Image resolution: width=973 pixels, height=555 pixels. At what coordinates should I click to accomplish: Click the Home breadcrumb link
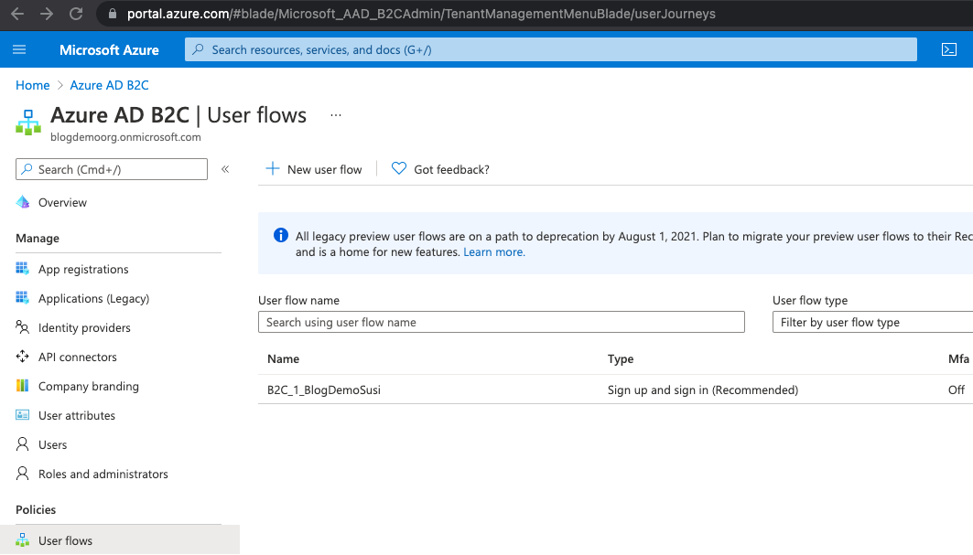(33, 85)
